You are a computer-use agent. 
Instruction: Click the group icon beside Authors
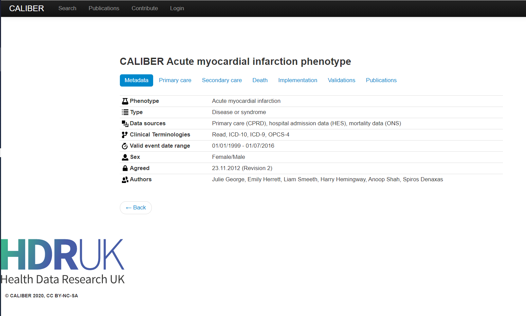pyautogui.click(x=125, y=180)
